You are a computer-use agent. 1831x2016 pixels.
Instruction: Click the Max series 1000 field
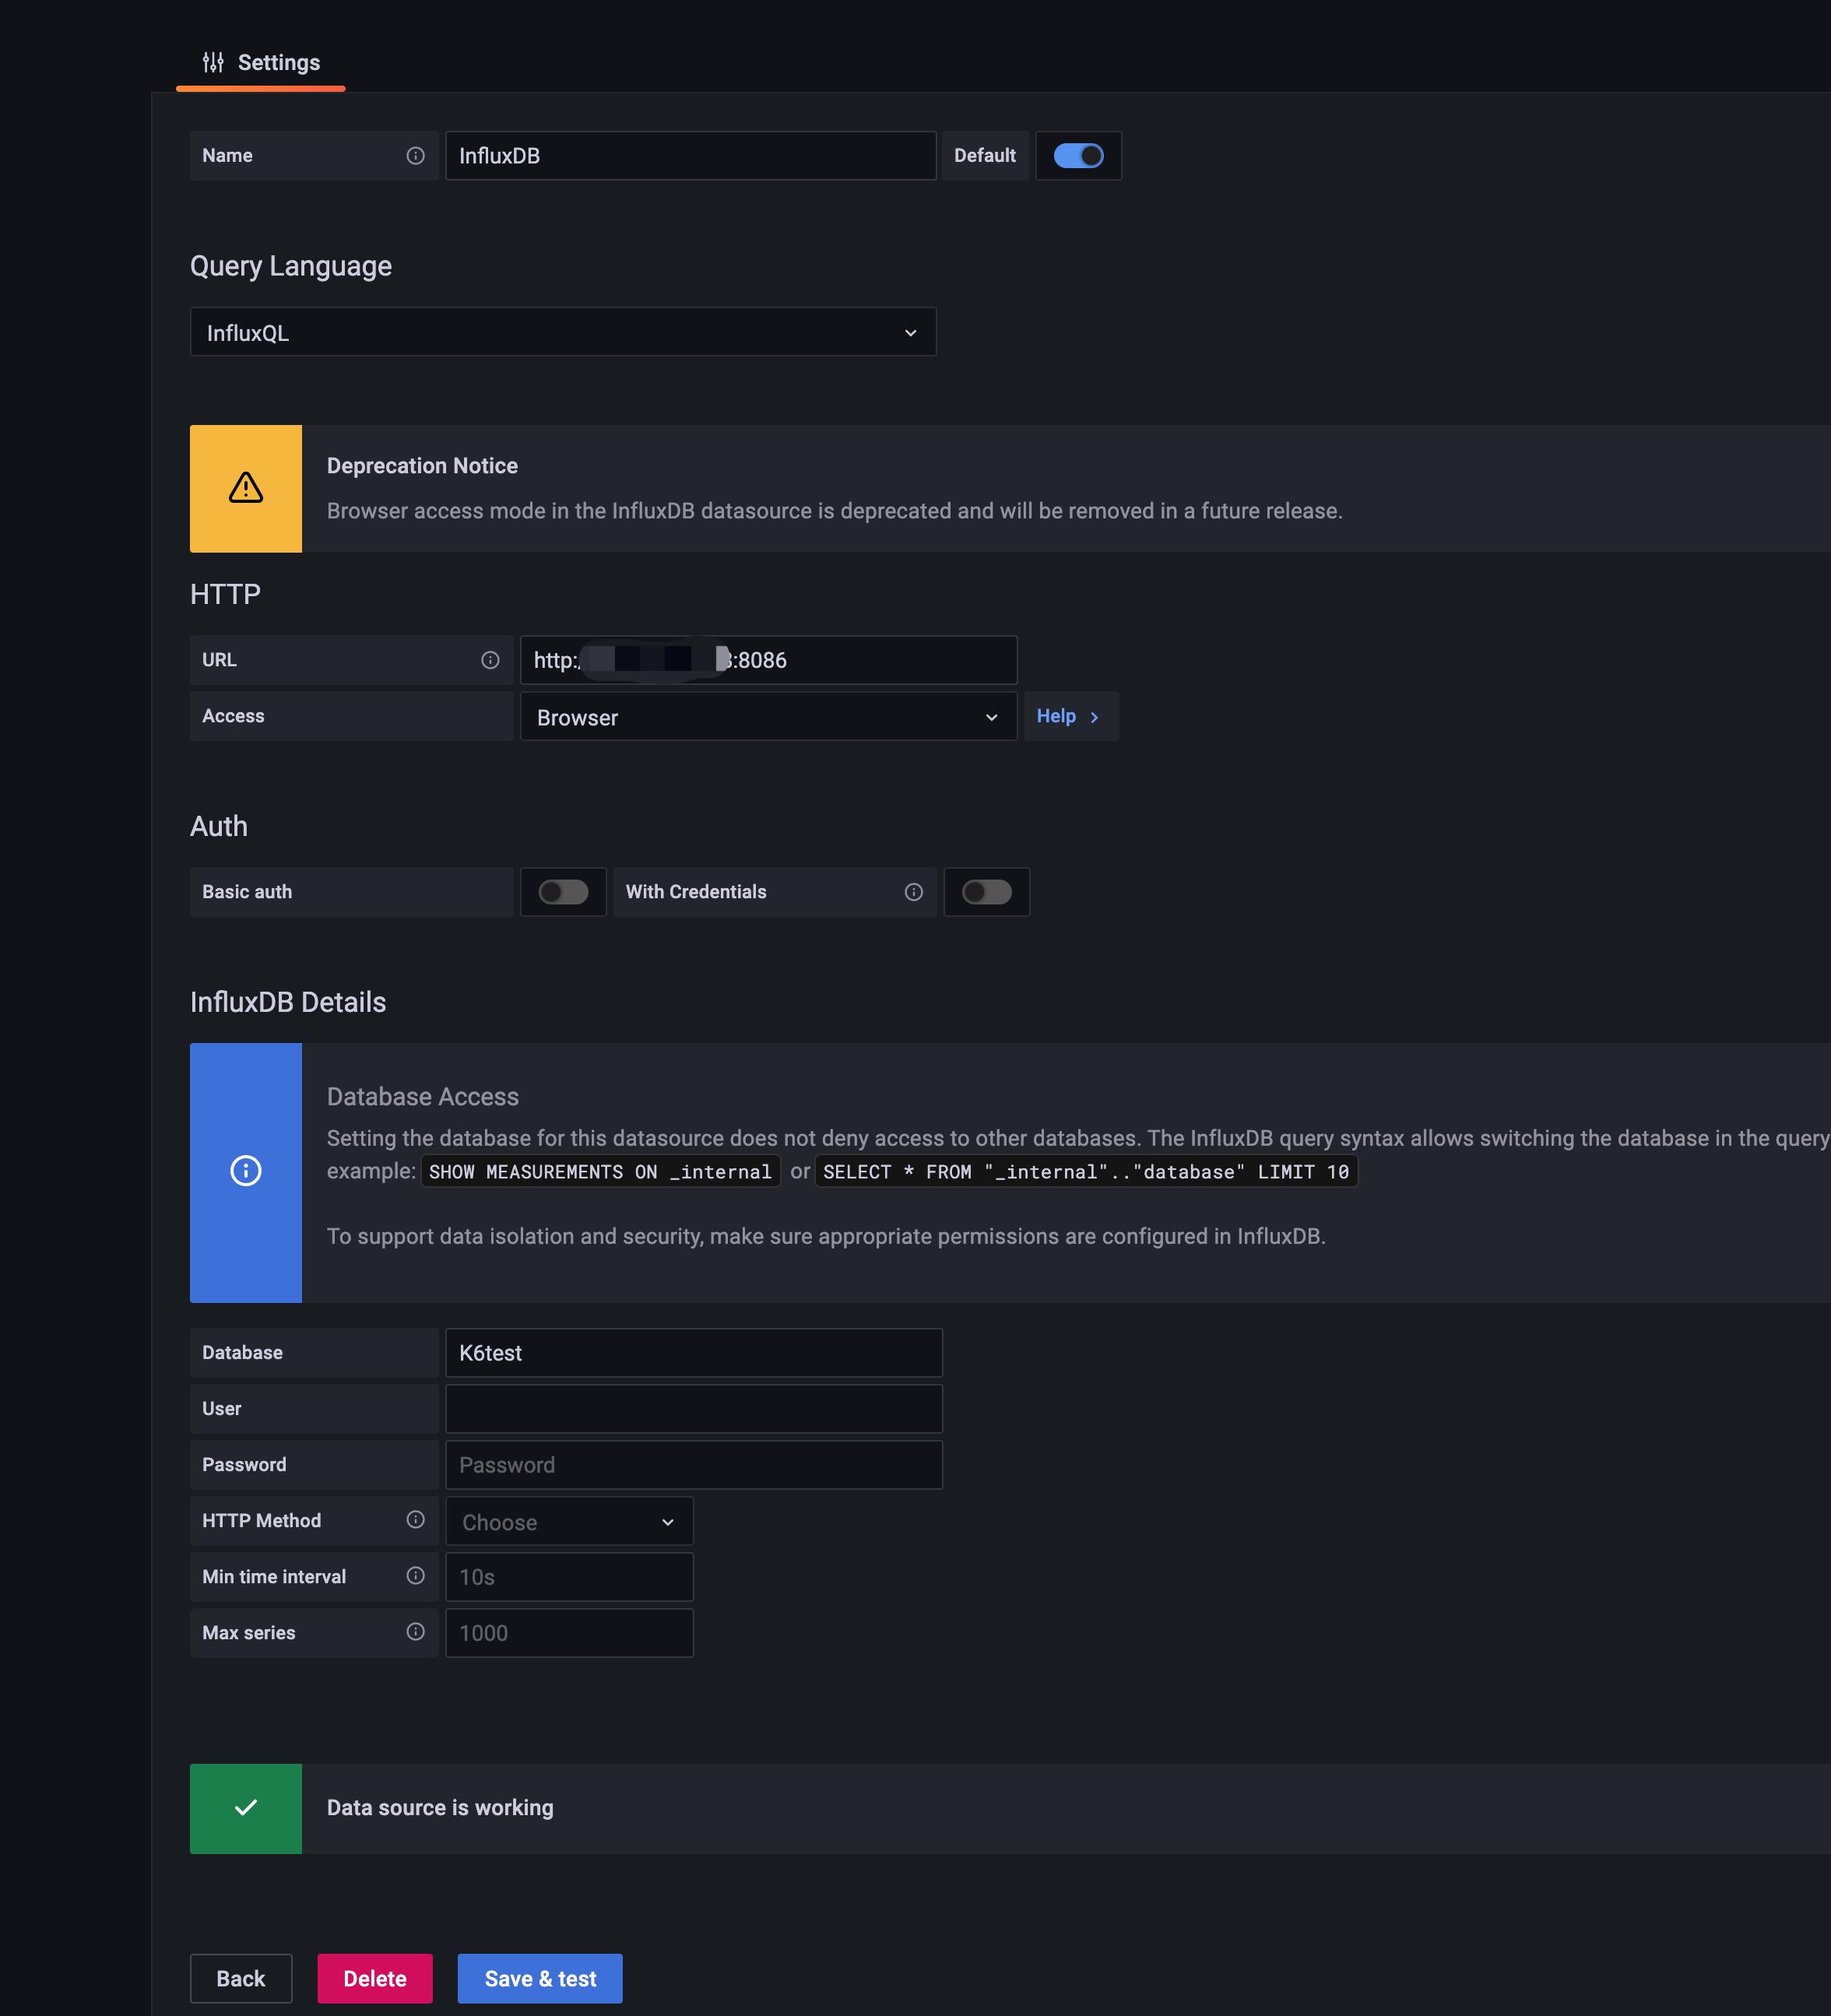(x=569, y=1633)
